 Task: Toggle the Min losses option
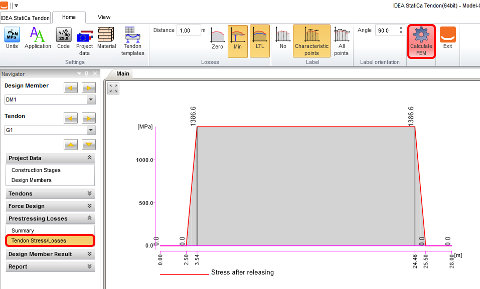pyautogui.click(x=238, y=41)
